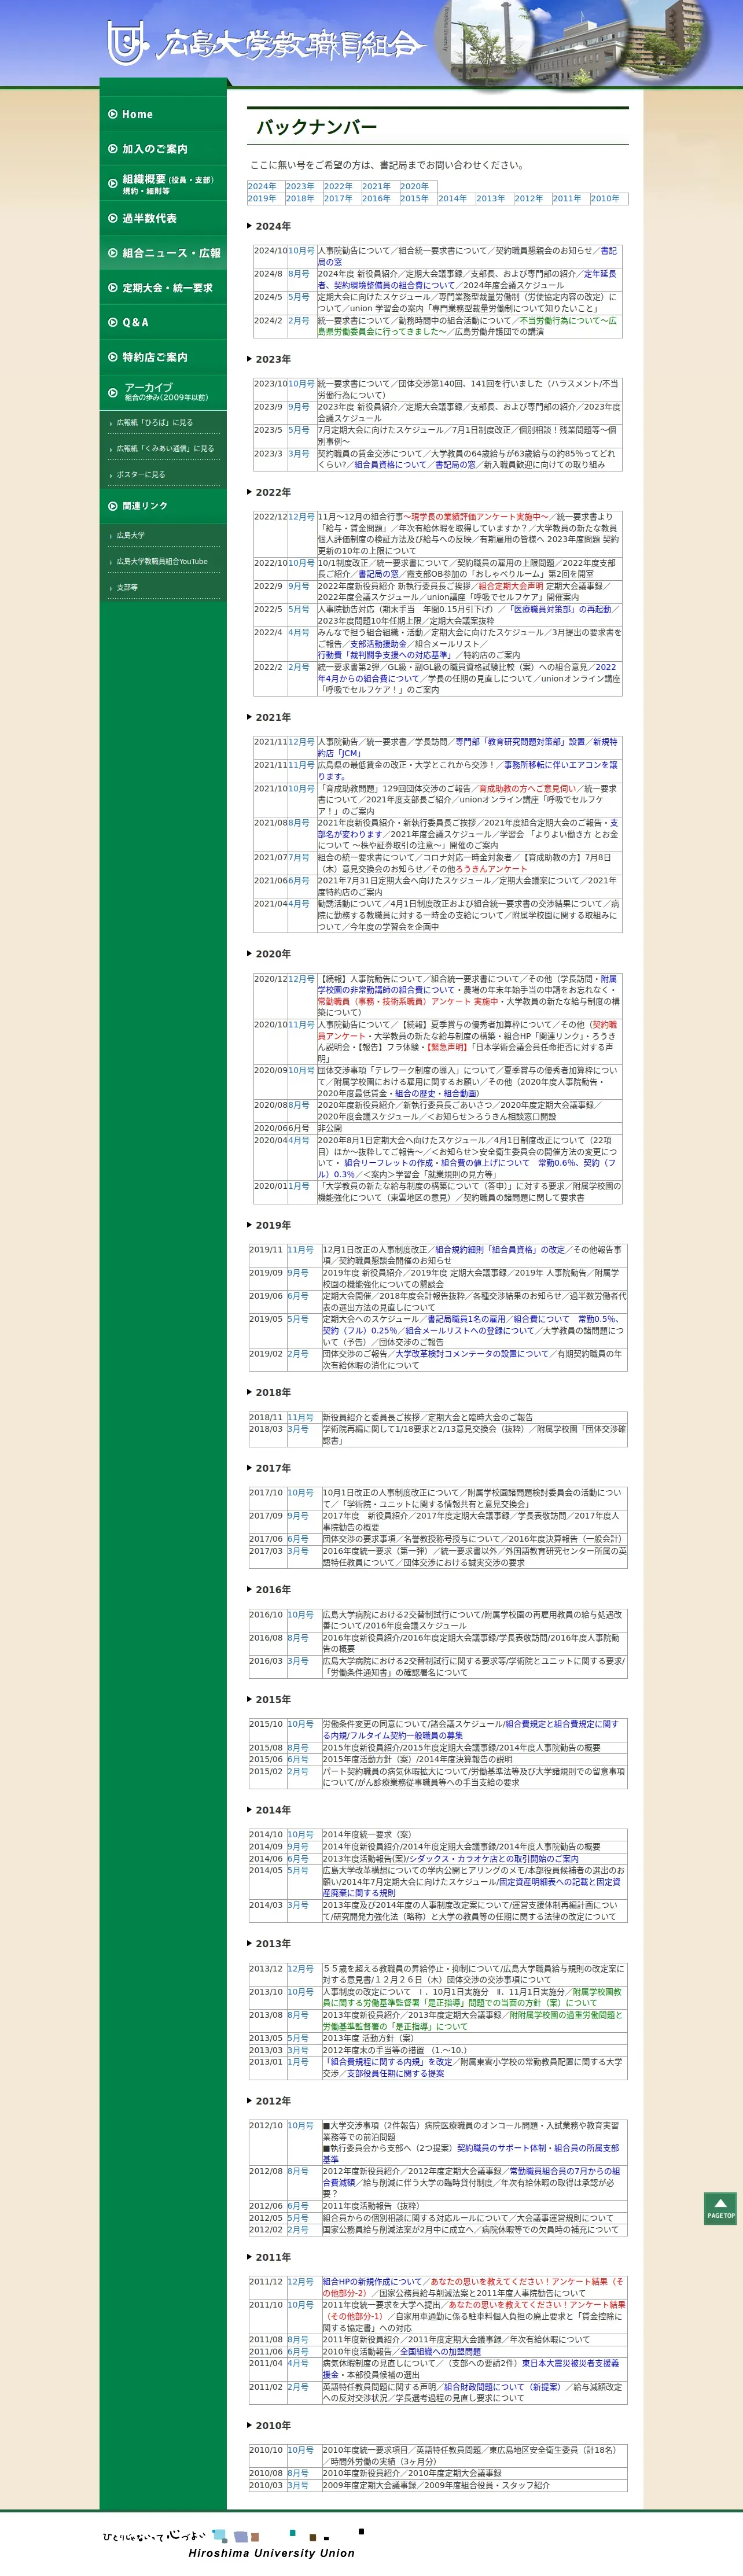Jump to 2019年 in year index
Screen dimensions: 743x2576
point(262,198)
